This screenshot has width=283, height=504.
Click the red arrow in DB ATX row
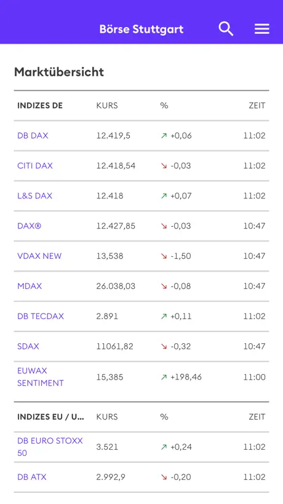(x=164, y=477)
